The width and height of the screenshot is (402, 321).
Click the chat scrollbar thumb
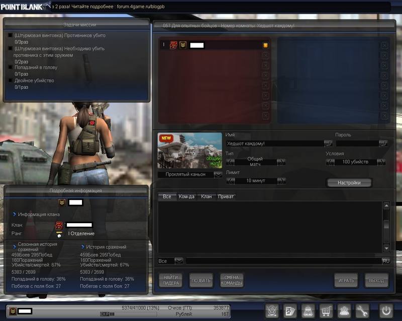(x=386, y=225)
